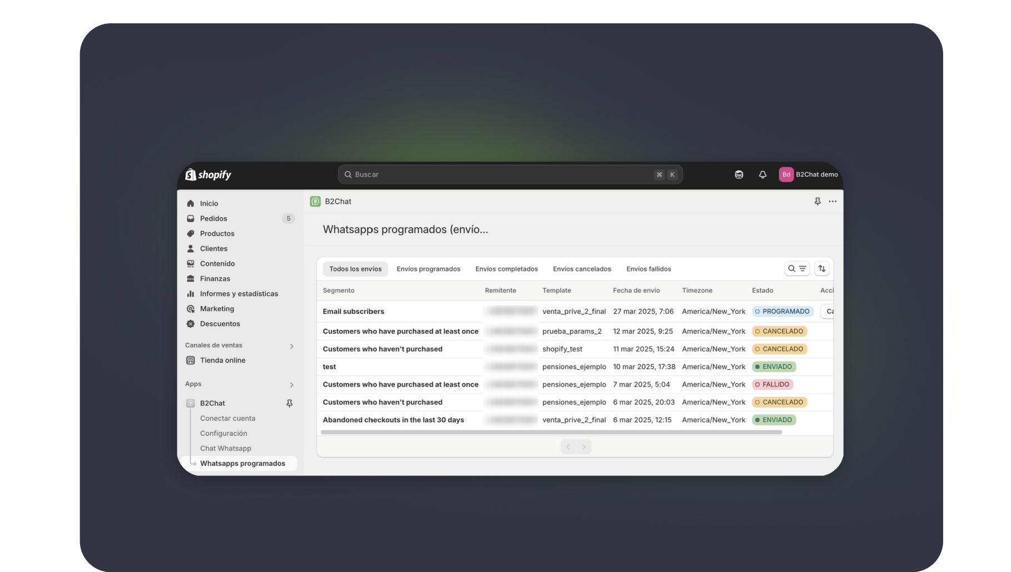1011x572 pixels.
Task: Click the Shopify logo
Action: [208, 174]
